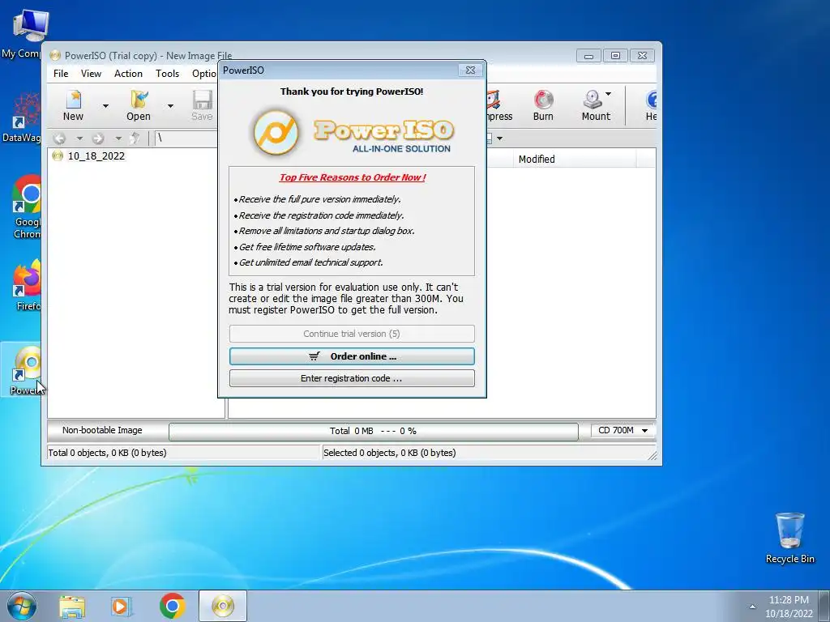The height and width of the screenshot is (622, 830).
Task: Open Windows Media Player from taskbar
Action: [122, 607]
